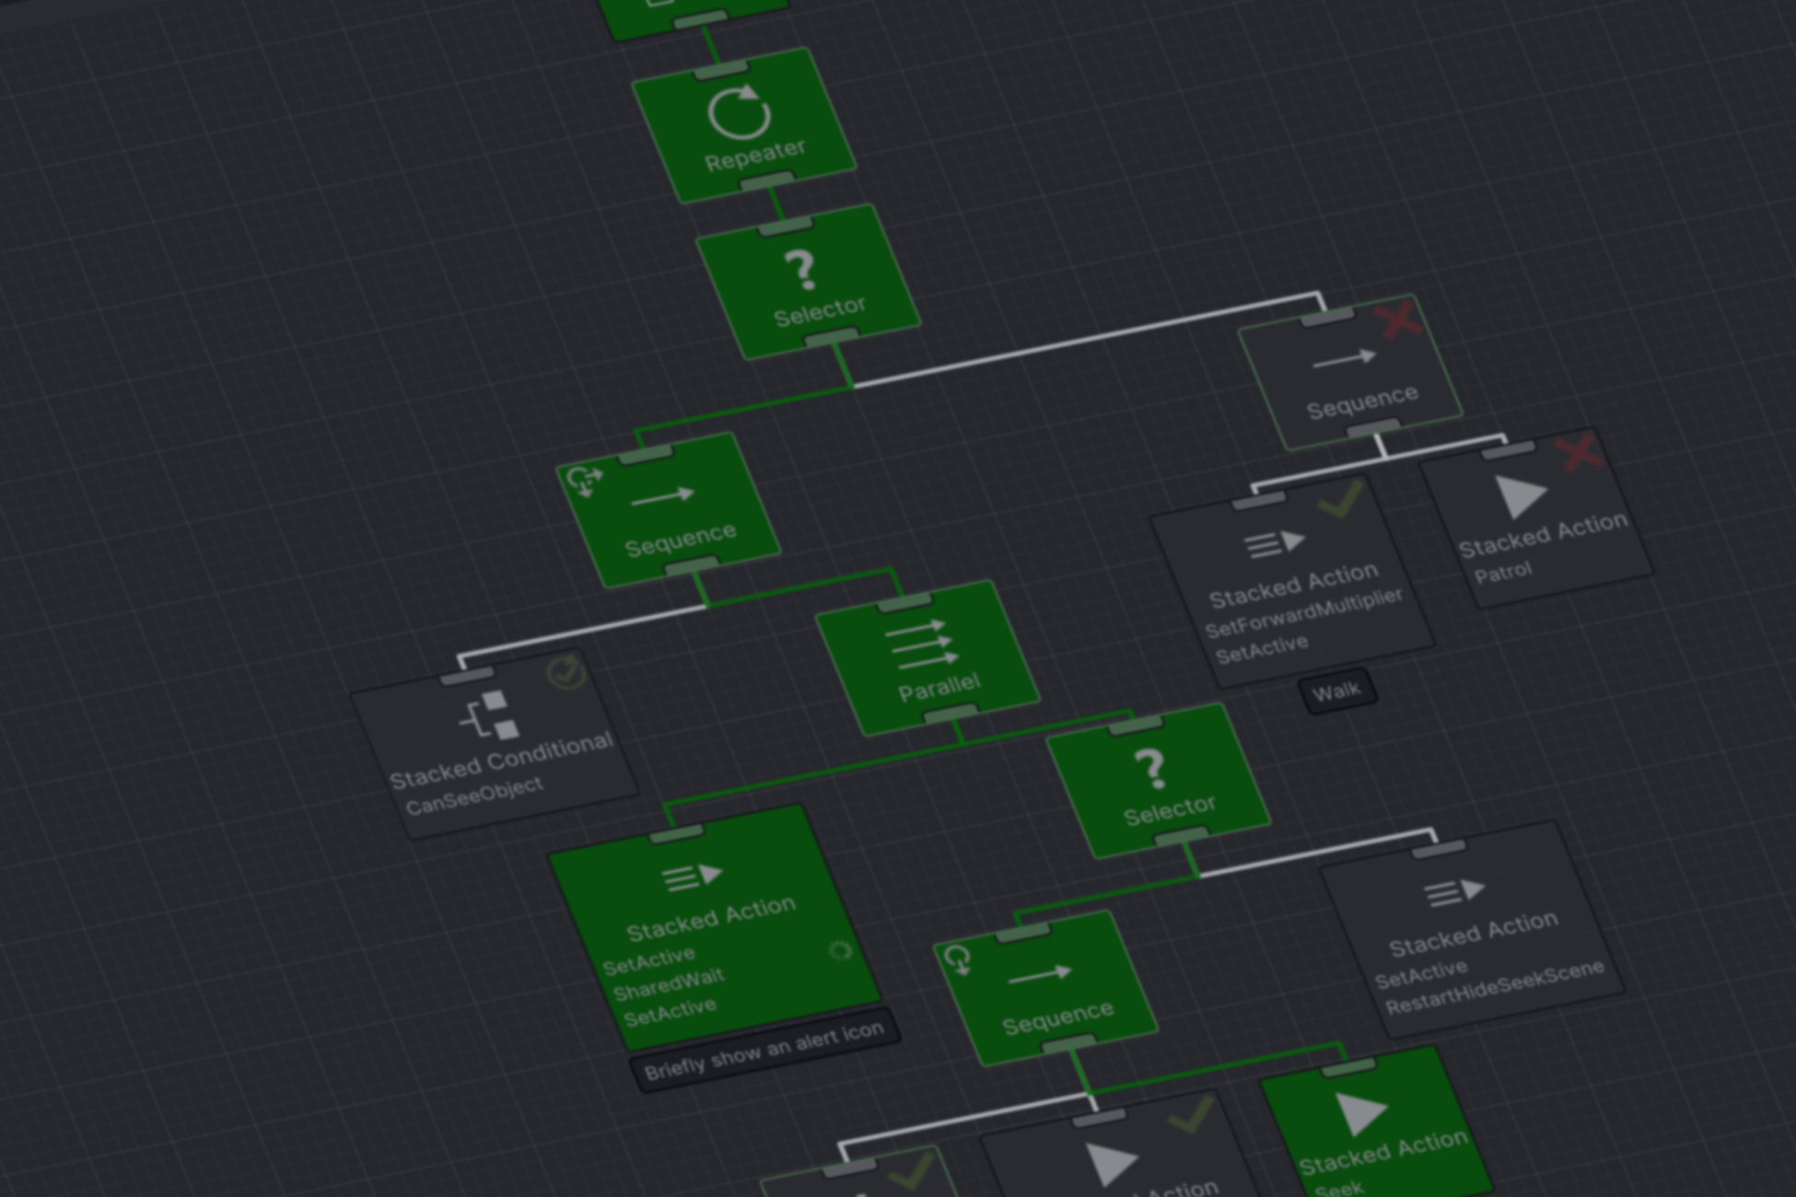The width and height of the screenshot is (1796, 1197).
Task: Click the Stacked Conditional node's branch icon
Action: click(491, 716)
